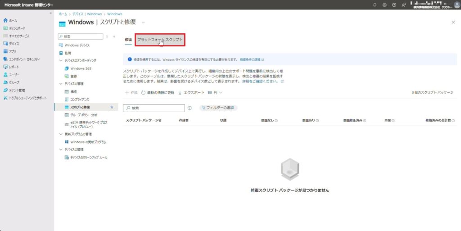Open the 列 columns dropdown
461x231 pixels.
pyautogui.click(x=215, y=93)
